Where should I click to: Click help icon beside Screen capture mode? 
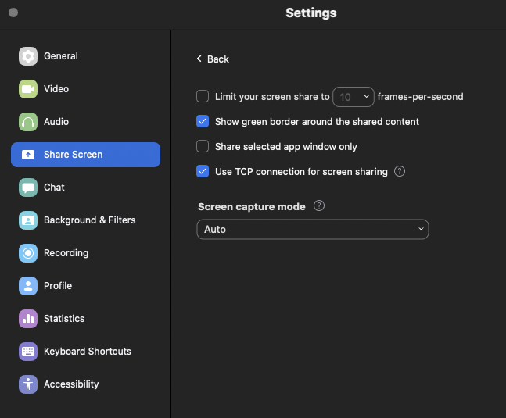tap(319, 205)
